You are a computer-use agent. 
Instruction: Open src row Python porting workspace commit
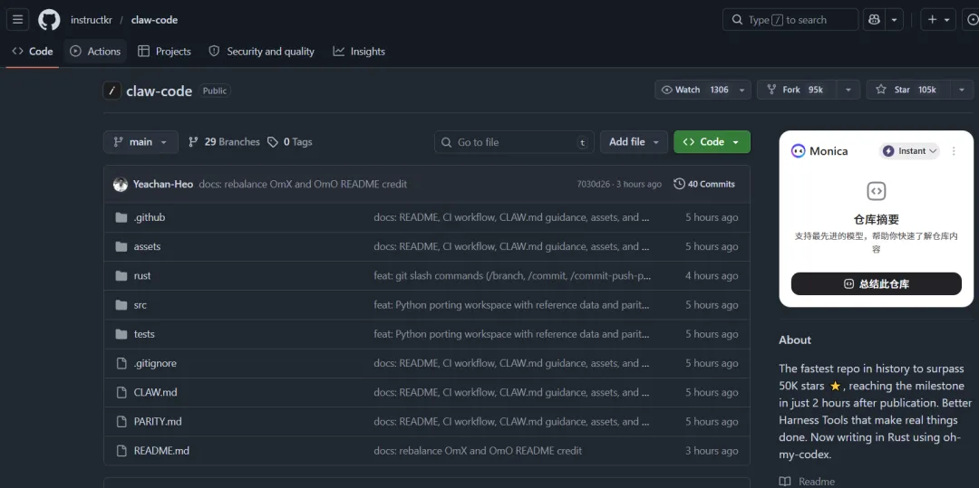[x=512, y=305]
